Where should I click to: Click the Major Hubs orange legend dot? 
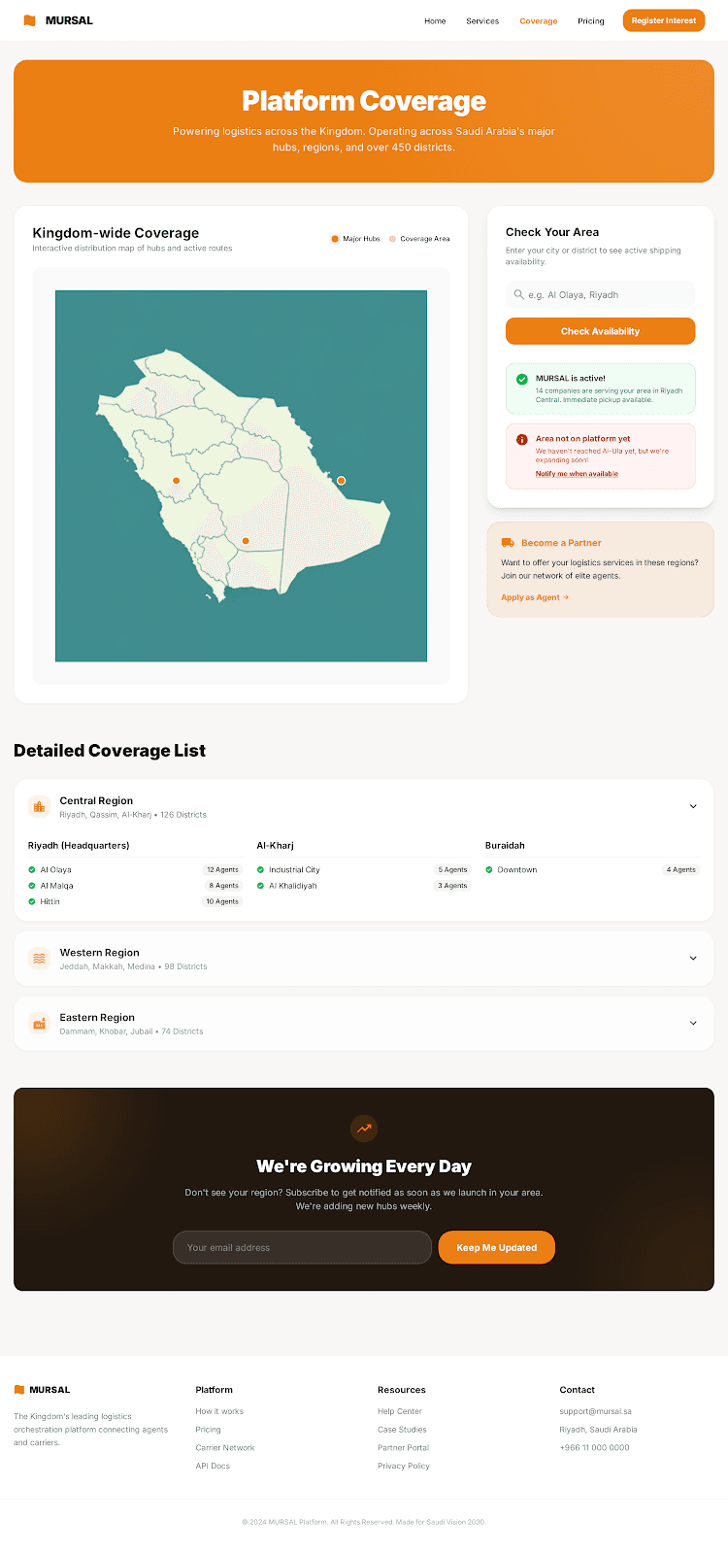(335, 239)
